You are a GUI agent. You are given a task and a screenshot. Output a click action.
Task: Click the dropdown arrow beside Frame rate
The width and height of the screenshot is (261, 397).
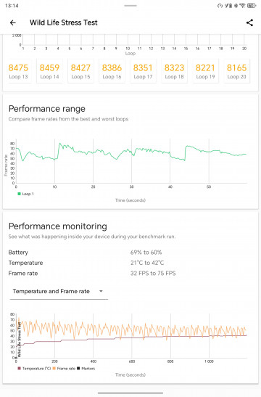(101, 291)
